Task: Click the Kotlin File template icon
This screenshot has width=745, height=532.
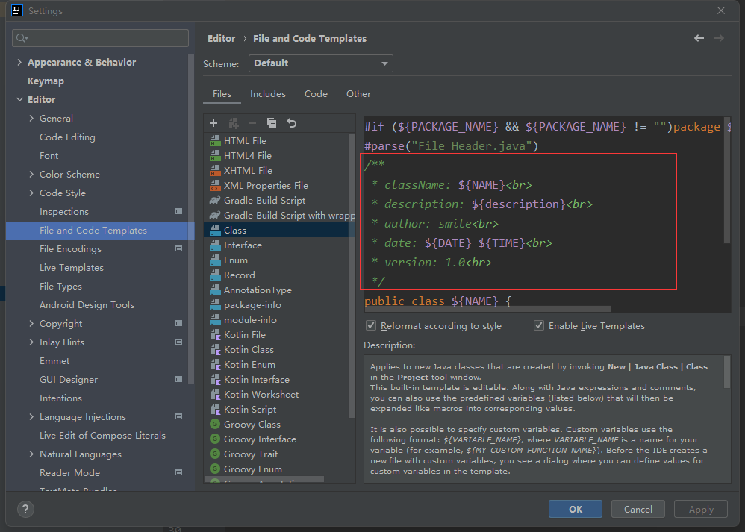Action: pyautogui.click(x=215, y=335)
